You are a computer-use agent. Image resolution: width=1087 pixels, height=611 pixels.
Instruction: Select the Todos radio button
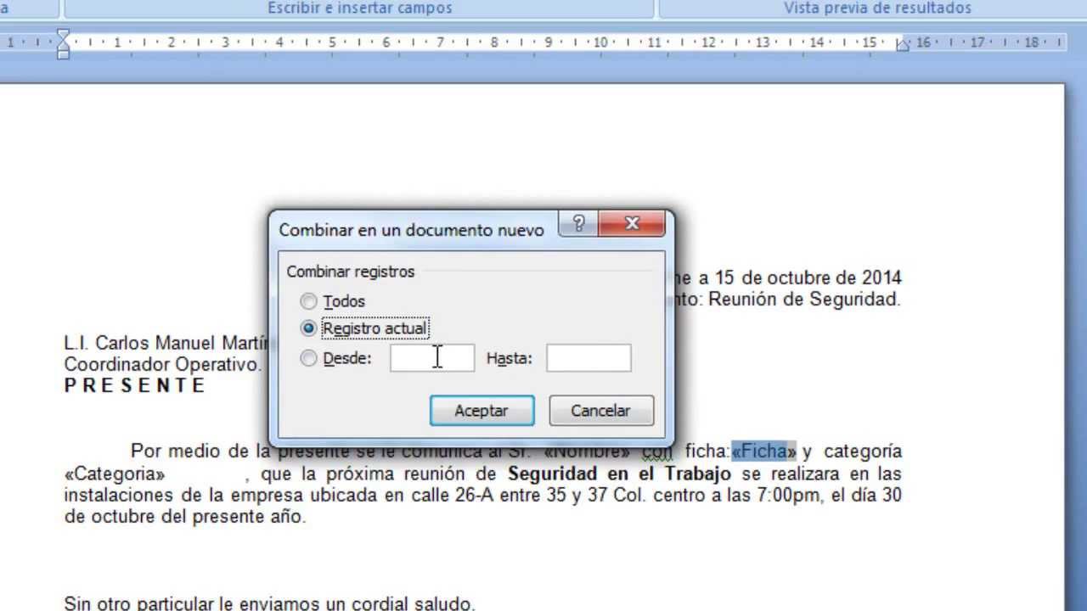click(x=309, y=301)
